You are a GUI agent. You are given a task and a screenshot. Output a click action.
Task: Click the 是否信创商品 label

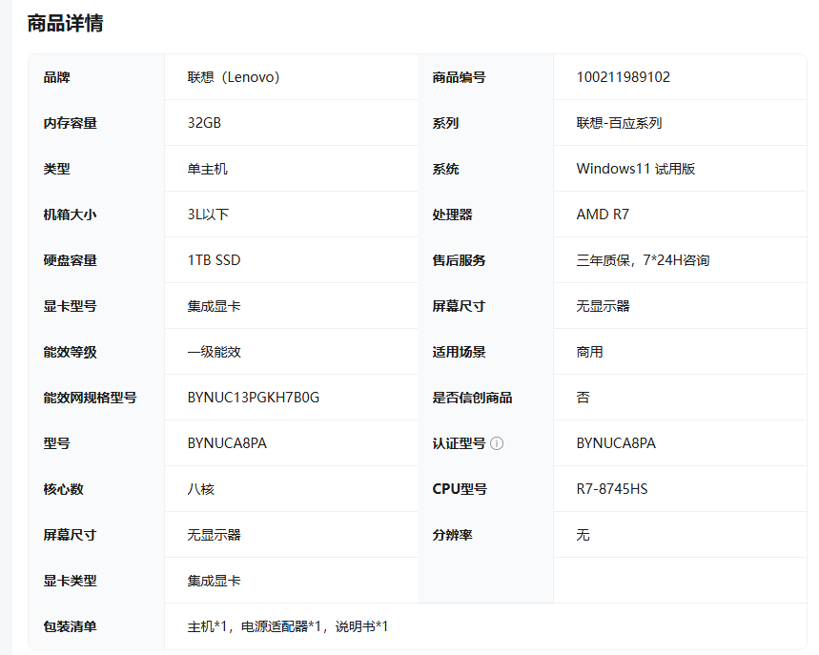[472, 398]
